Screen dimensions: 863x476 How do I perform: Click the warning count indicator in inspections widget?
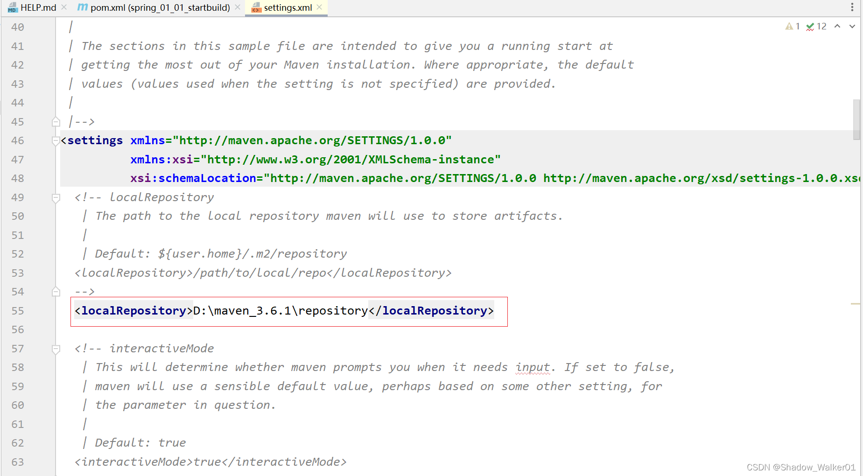[x=792, y=26]
